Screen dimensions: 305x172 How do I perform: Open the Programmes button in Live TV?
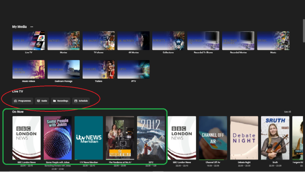(23, 101)
